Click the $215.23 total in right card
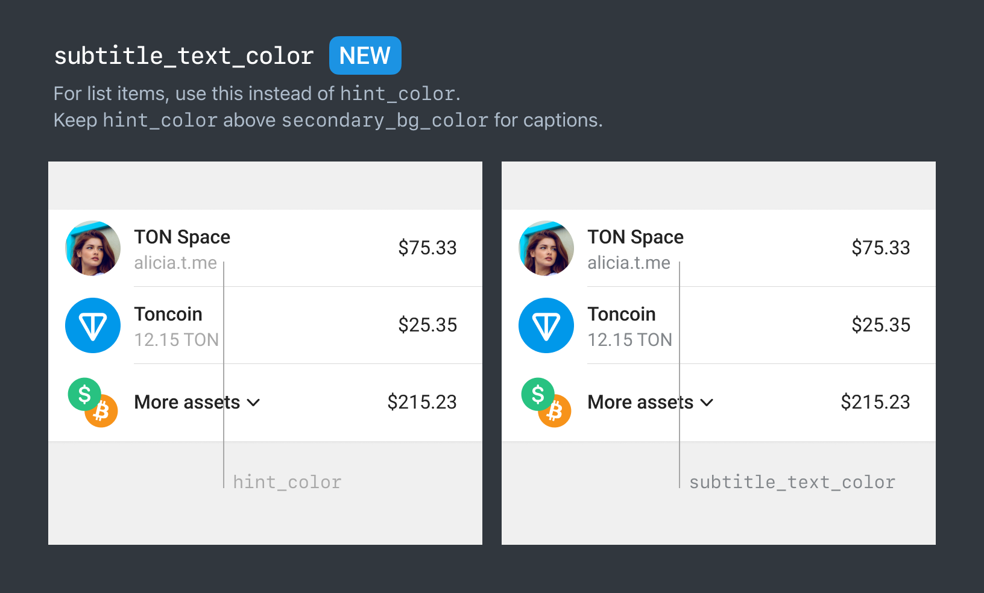The image size is (984, 593). [x=875, y=402]
